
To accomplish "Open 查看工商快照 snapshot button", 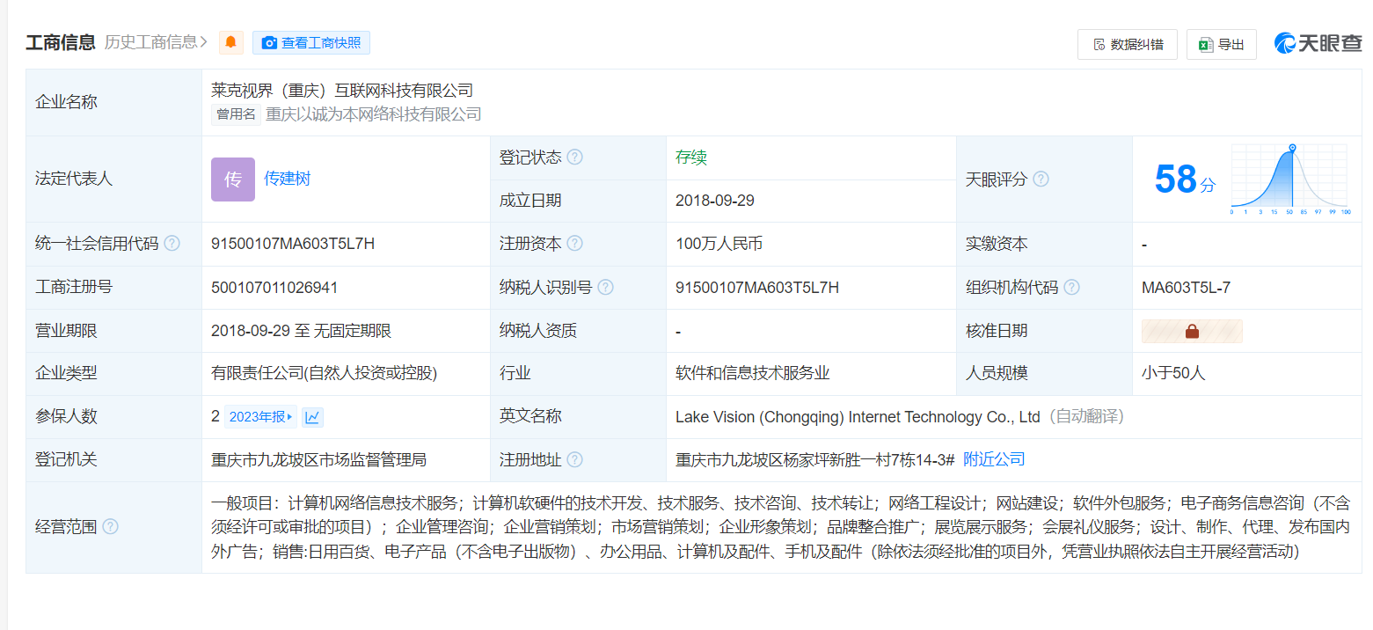I will click(x=311, y=42).
